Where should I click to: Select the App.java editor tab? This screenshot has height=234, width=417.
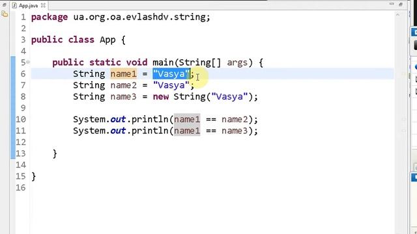tap(29, 5)
